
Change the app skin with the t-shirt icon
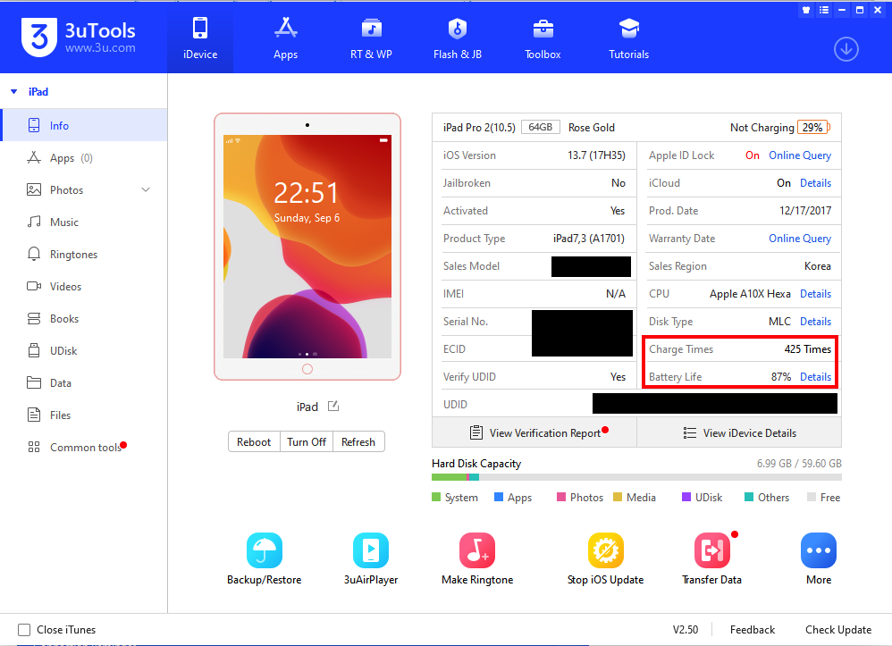[x=804, y=10]
